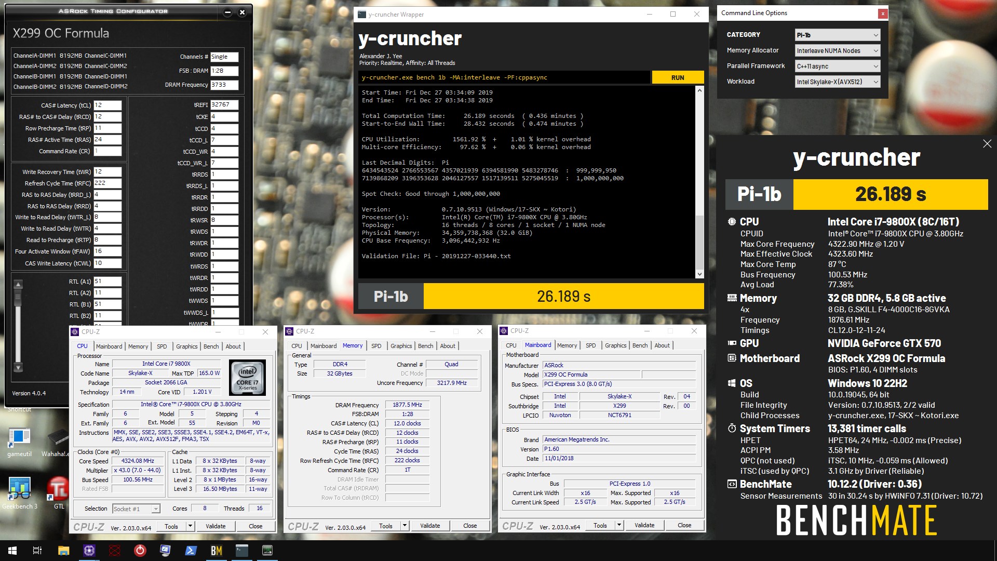Click the Motherboard icon in the BenchMate panel
Image resolution: width=997 pixels, height=561 pixels.
point(732,358)
